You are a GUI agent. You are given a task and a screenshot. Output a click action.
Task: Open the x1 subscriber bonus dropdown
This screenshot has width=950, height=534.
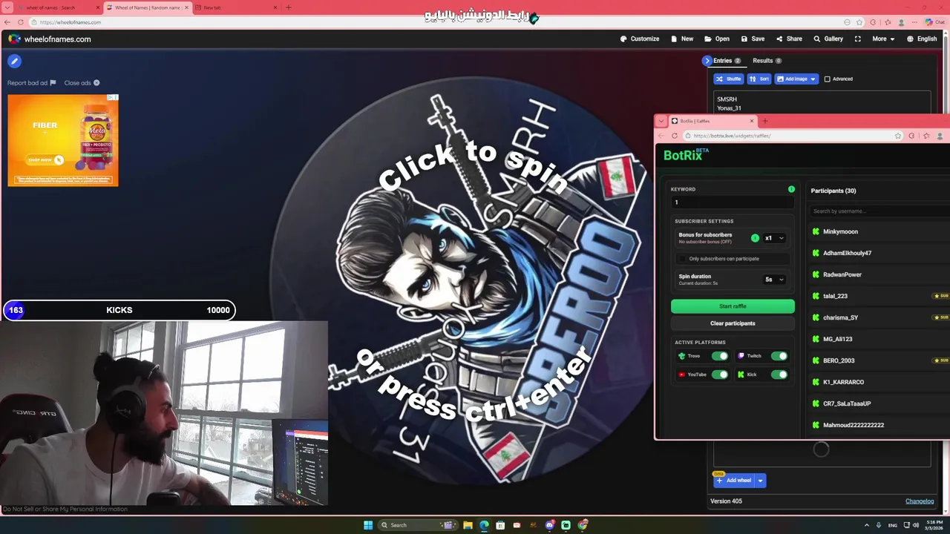pos(774,238)
